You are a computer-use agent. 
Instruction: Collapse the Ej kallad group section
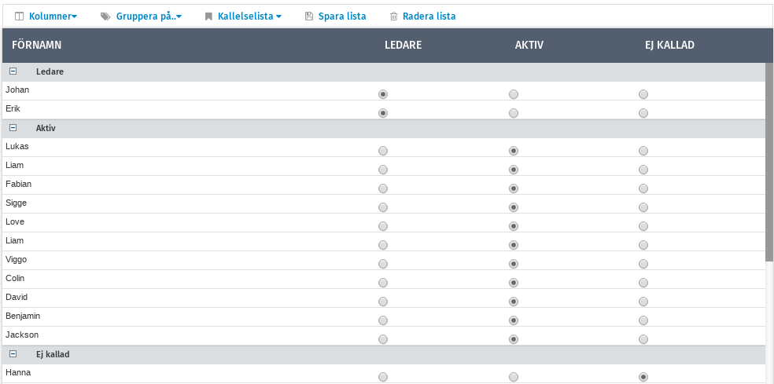click(13, 354)
